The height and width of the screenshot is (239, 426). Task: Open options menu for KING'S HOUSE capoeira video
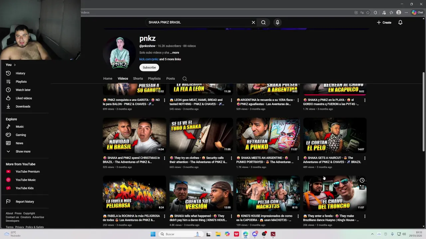[x=298, y=216]
